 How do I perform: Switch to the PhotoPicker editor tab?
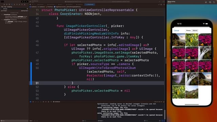(x=90, y=4)
